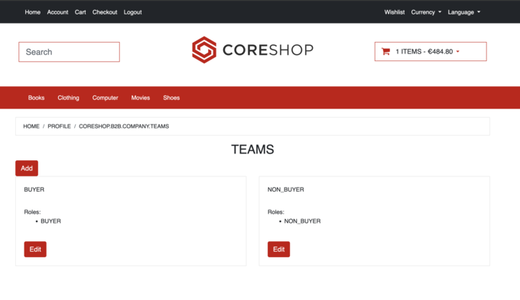Click the BUYER role bullet item
This screenshot has width=520, height=300.
[50, 221]
